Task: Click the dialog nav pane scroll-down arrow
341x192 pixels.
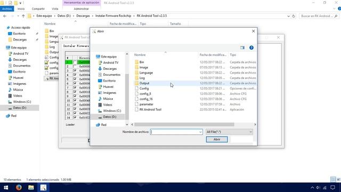Action: click(127, 125)
